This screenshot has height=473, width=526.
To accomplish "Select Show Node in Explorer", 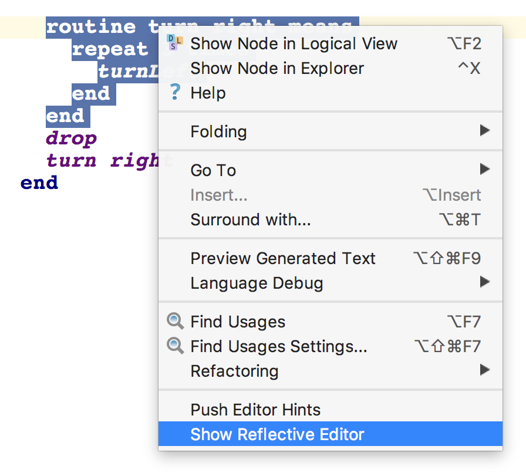I will click(x=277, y=68).
